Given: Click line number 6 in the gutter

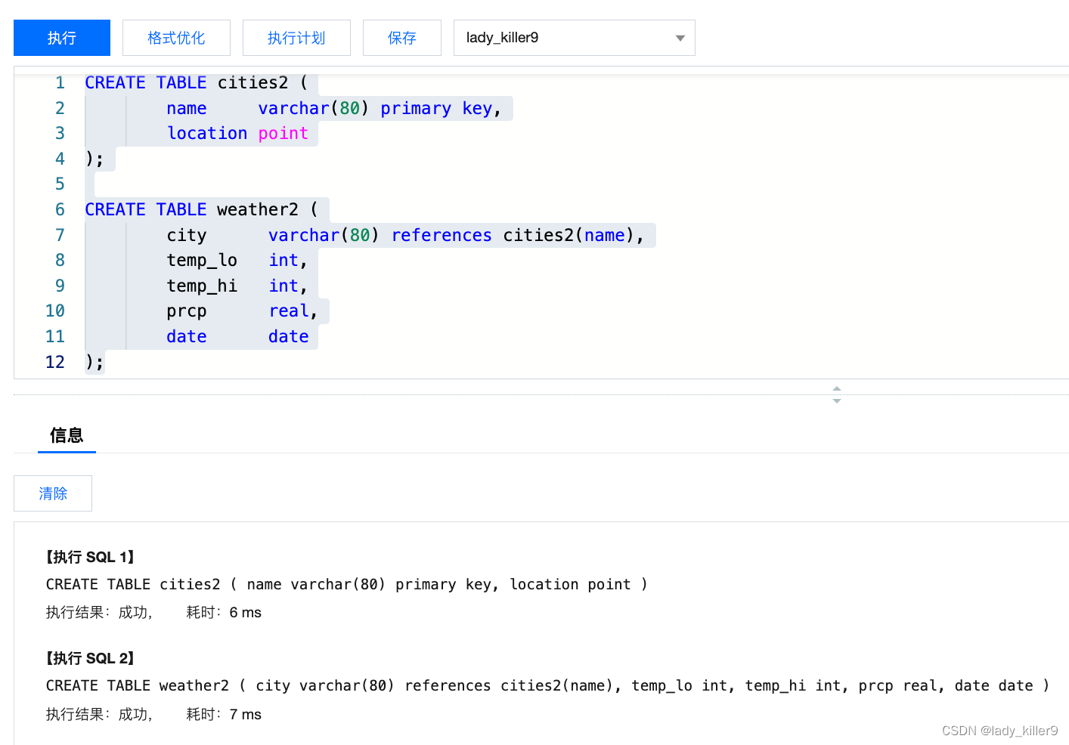Looking at the screenshot, I should (60, 210).
